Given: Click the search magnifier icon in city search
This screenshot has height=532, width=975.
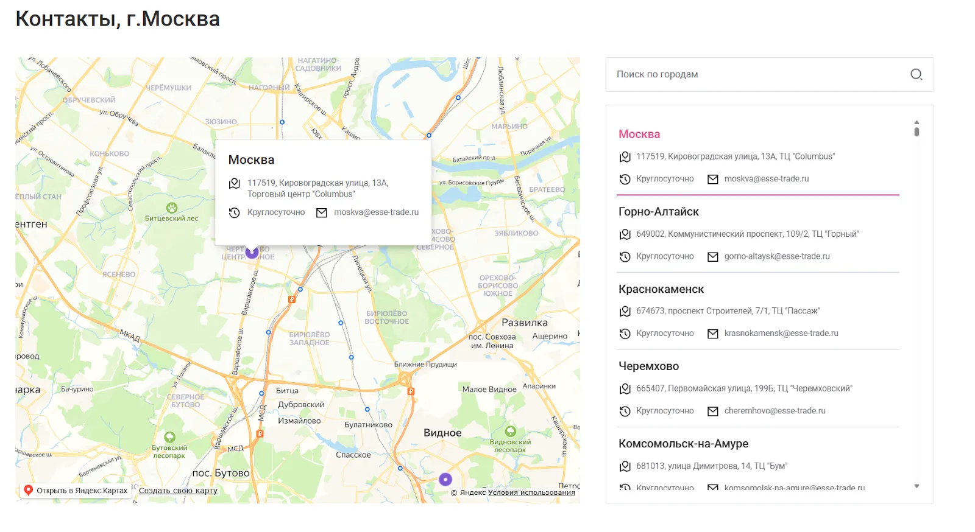Looking at the screenshot, I should coord(916,74).
